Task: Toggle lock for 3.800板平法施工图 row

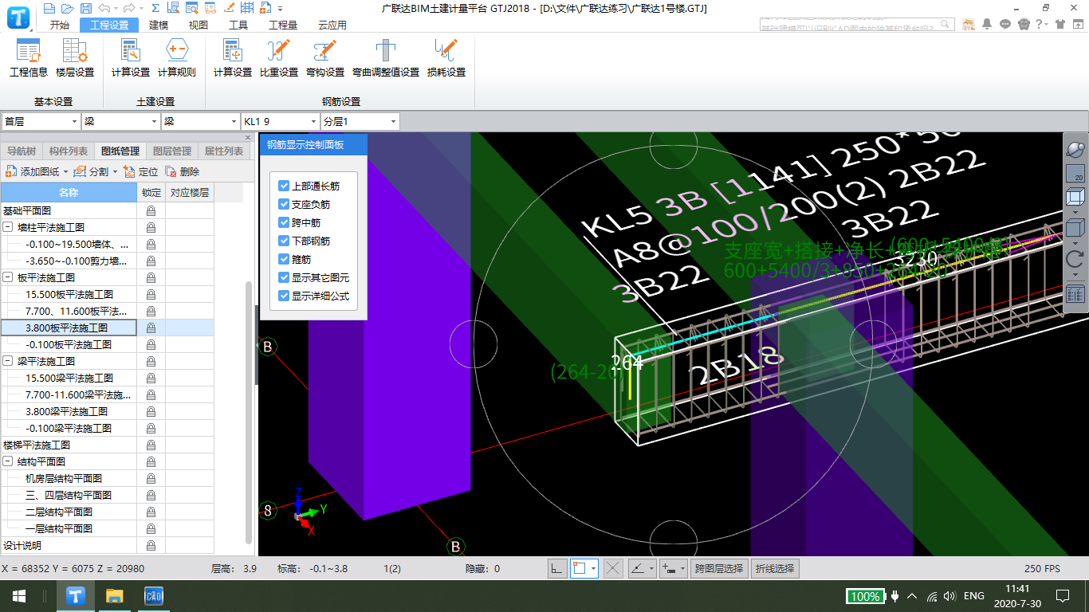Action: click(151, 328)
